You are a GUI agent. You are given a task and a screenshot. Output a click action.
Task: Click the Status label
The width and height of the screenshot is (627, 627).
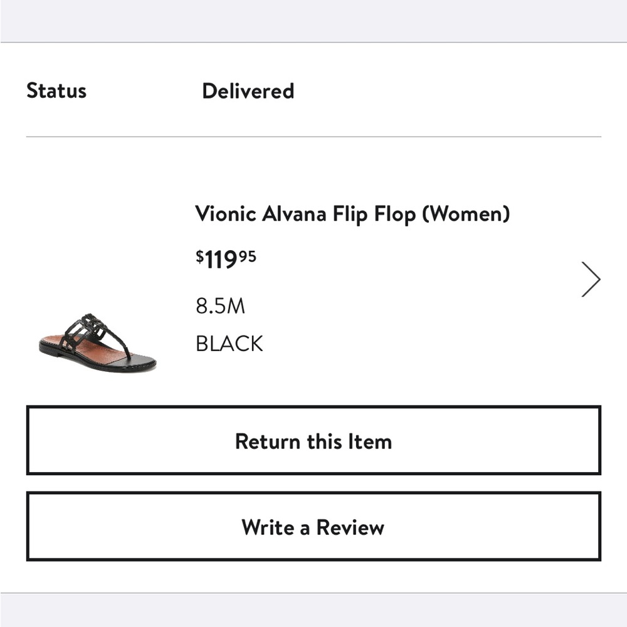pos(56,91)
